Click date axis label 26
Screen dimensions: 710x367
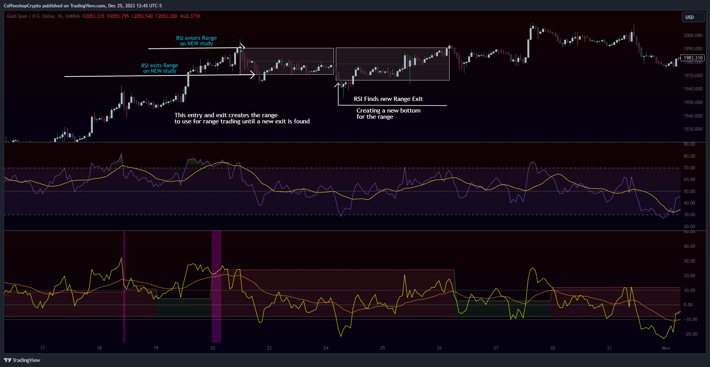(439, 348)
